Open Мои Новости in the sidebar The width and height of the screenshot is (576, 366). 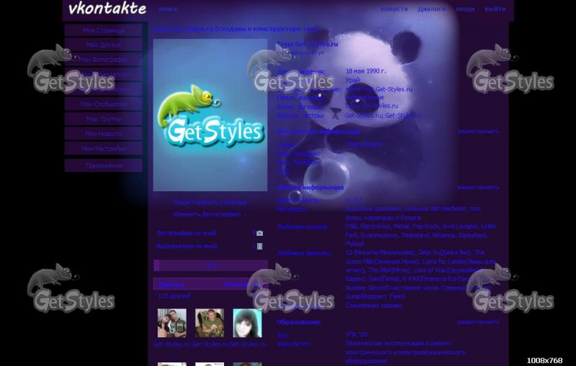click(104, 134)
